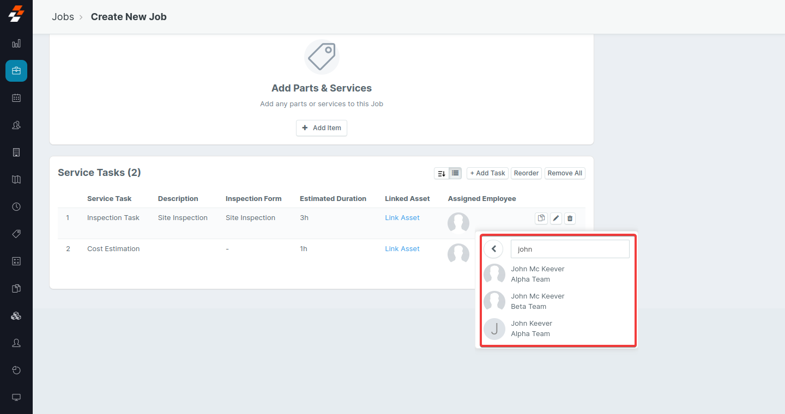The width and height of the screenshot is (785, 414).
Task: Select John Mc Keever from Alpha Team
Action: 538,273
